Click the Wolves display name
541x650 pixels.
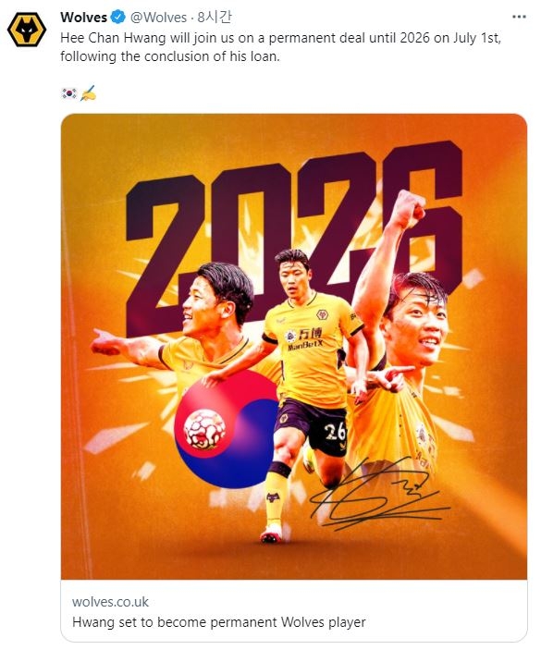pyautogui.click(x=84, y=17)
